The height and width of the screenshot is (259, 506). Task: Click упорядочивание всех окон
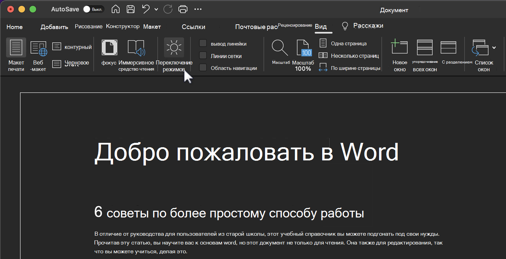[425, 55]
